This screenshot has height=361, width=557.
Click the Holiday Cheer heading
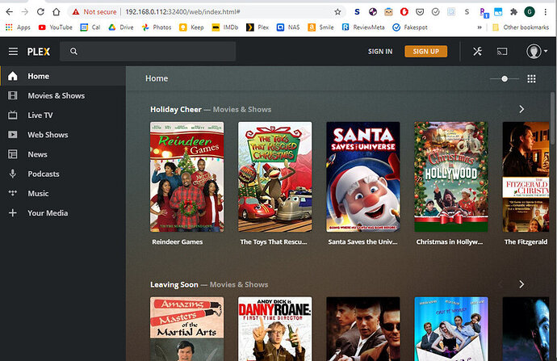(176, 110)
